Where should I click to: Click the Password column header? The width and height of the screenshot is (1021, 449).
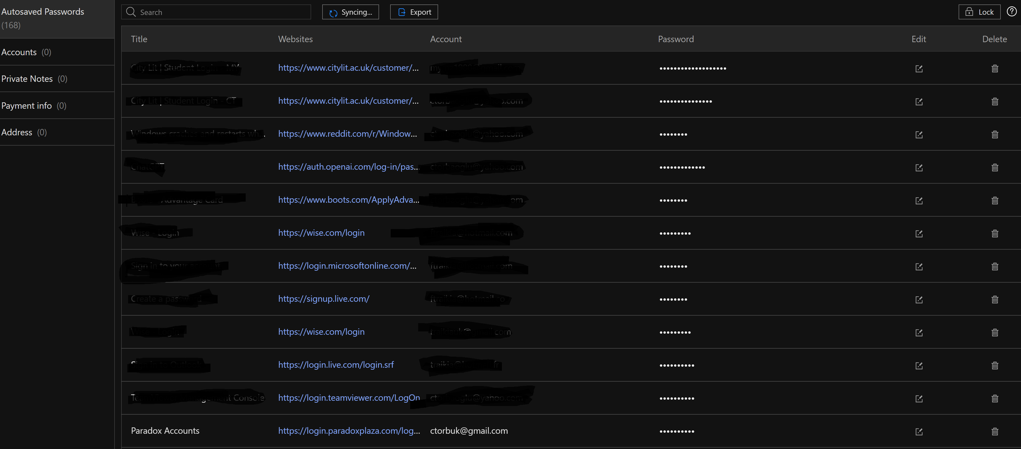click(x=676, y=39)
